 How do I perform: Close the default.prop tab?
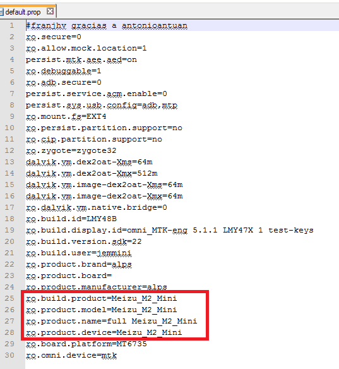[50, 11]
